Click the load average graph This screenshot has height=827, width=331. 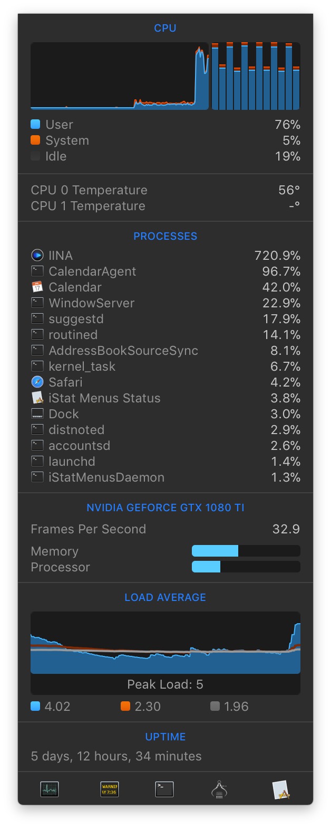pyautogui.click(x=166, y=643)
